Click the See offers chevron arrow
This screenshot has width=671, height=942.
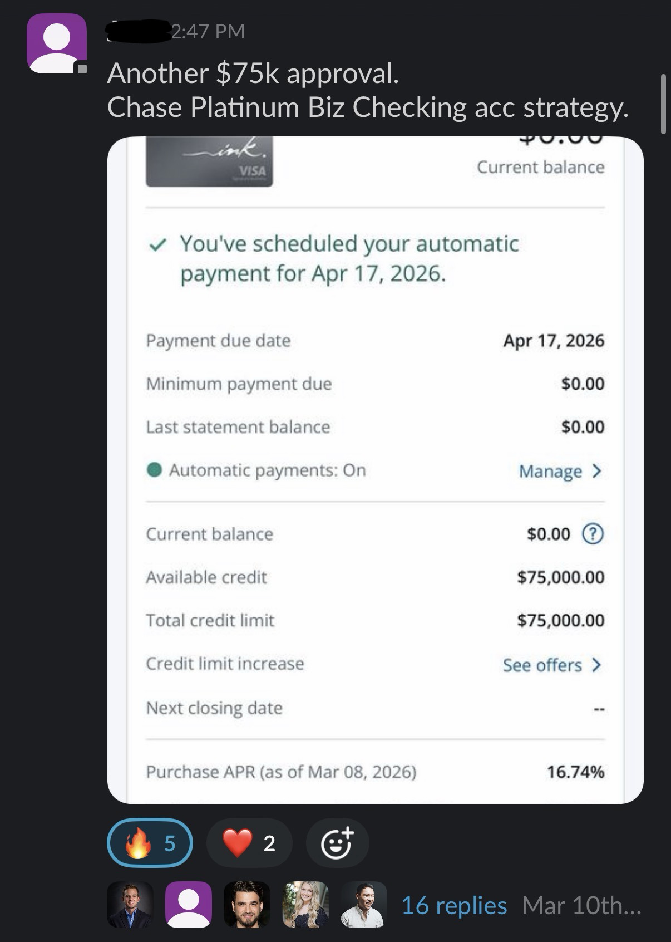pos(596,665)
